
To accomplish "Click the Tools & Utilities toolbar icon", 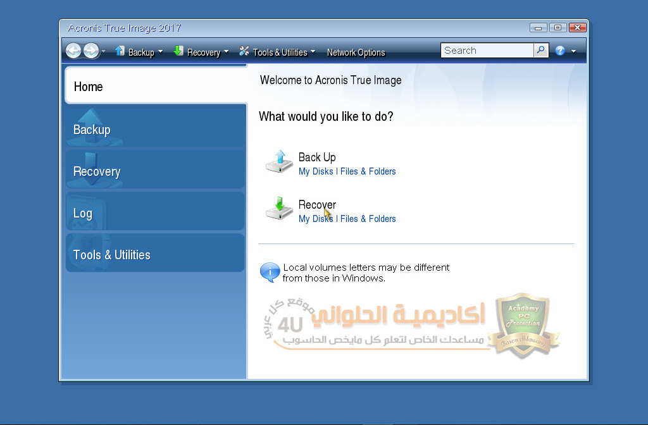I will pos(244,52).
